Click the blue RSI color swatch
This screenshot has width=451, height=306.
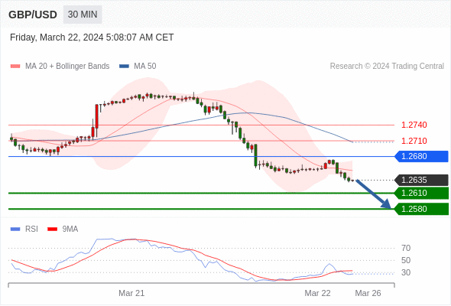click(x=15, y=229)
